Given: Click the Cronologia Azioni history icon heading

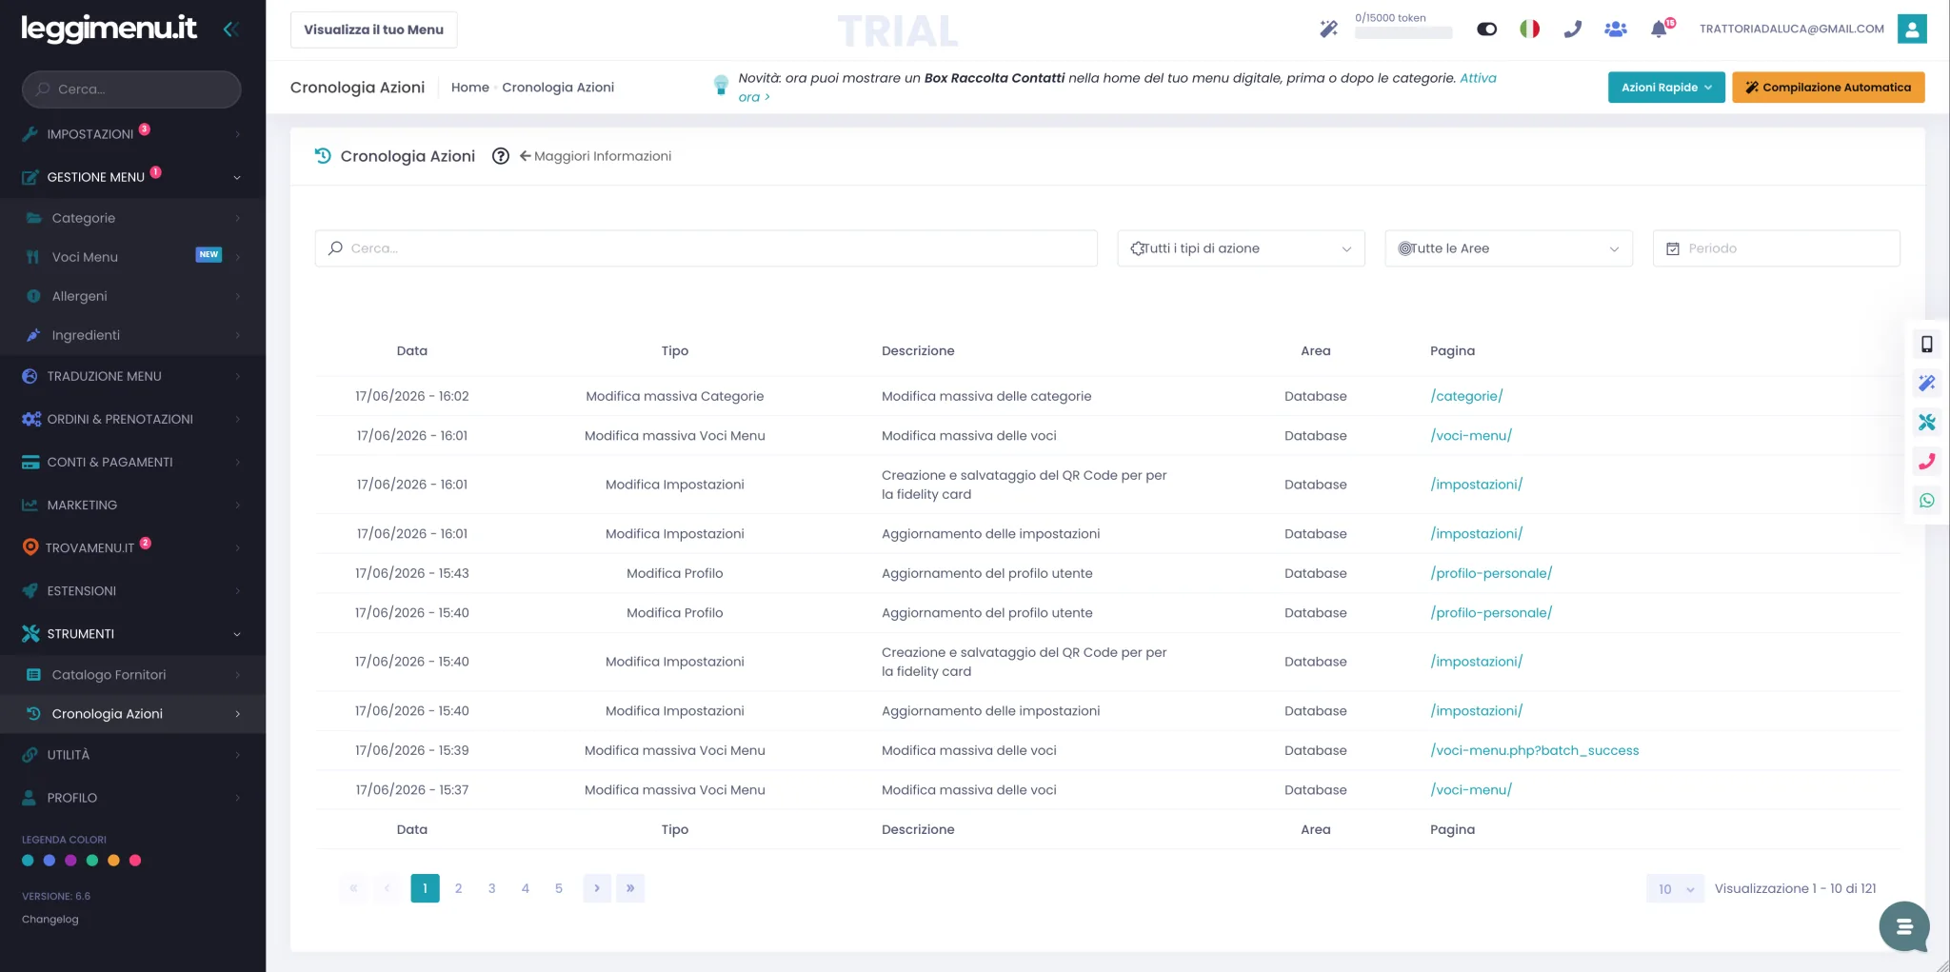Looking at the screenshot, I should (x=323, y=156).
